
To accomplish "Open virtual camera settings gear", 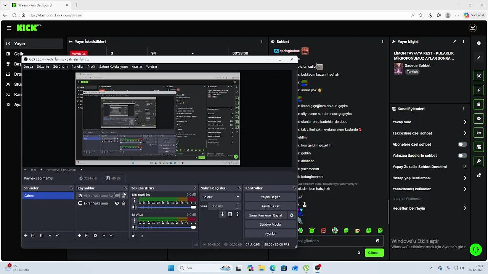I will 292,215.
